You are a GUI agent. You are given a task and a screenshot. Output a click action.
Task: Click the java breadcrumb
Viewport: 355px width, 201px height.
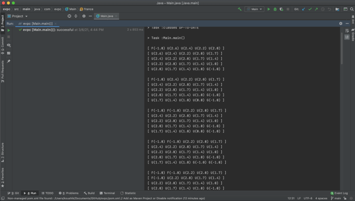pos(37,9)
